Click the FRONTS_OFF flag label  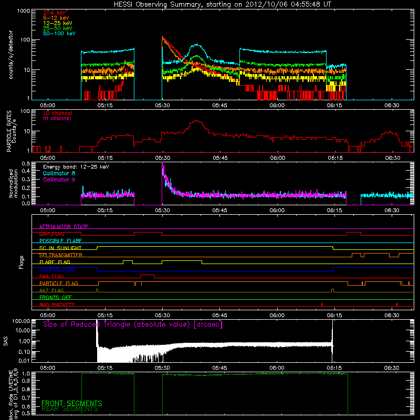[56, 298]
